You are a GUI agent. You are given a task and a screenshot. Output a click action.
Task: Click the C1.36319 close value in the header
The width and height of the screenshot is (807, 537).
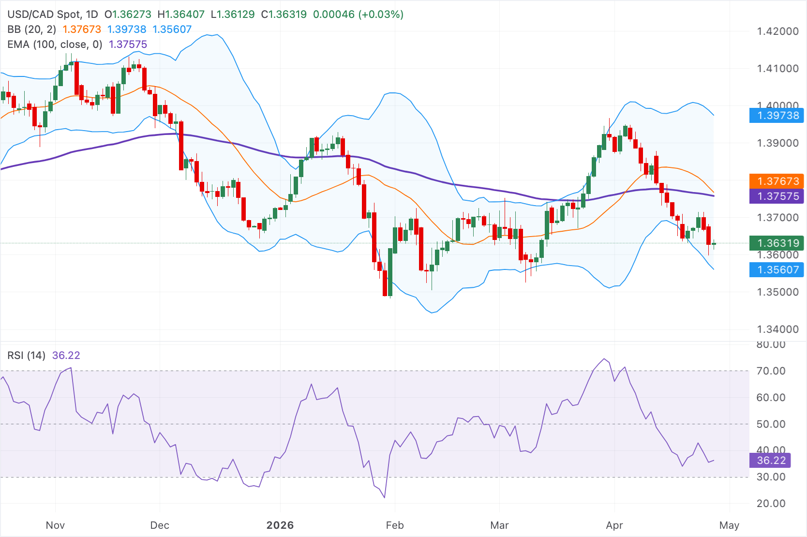click(x=284, y=15)
